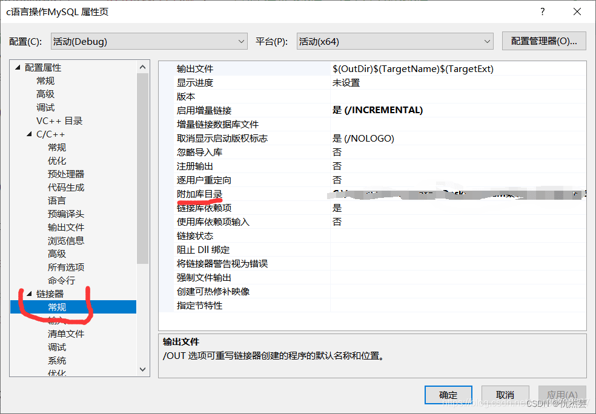
Task: Select the 链接库依赖项 property row
Action: pyautogui.click(x=372, y=208)
